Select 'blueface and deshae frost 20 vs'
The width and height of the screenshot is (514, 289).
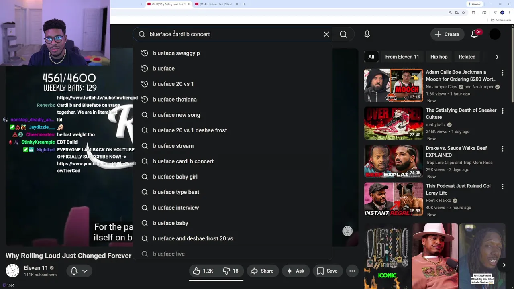click(233, 238)
